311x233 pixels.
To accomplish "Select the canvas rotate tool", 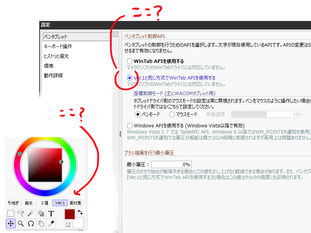I will [x=31, y=223].
